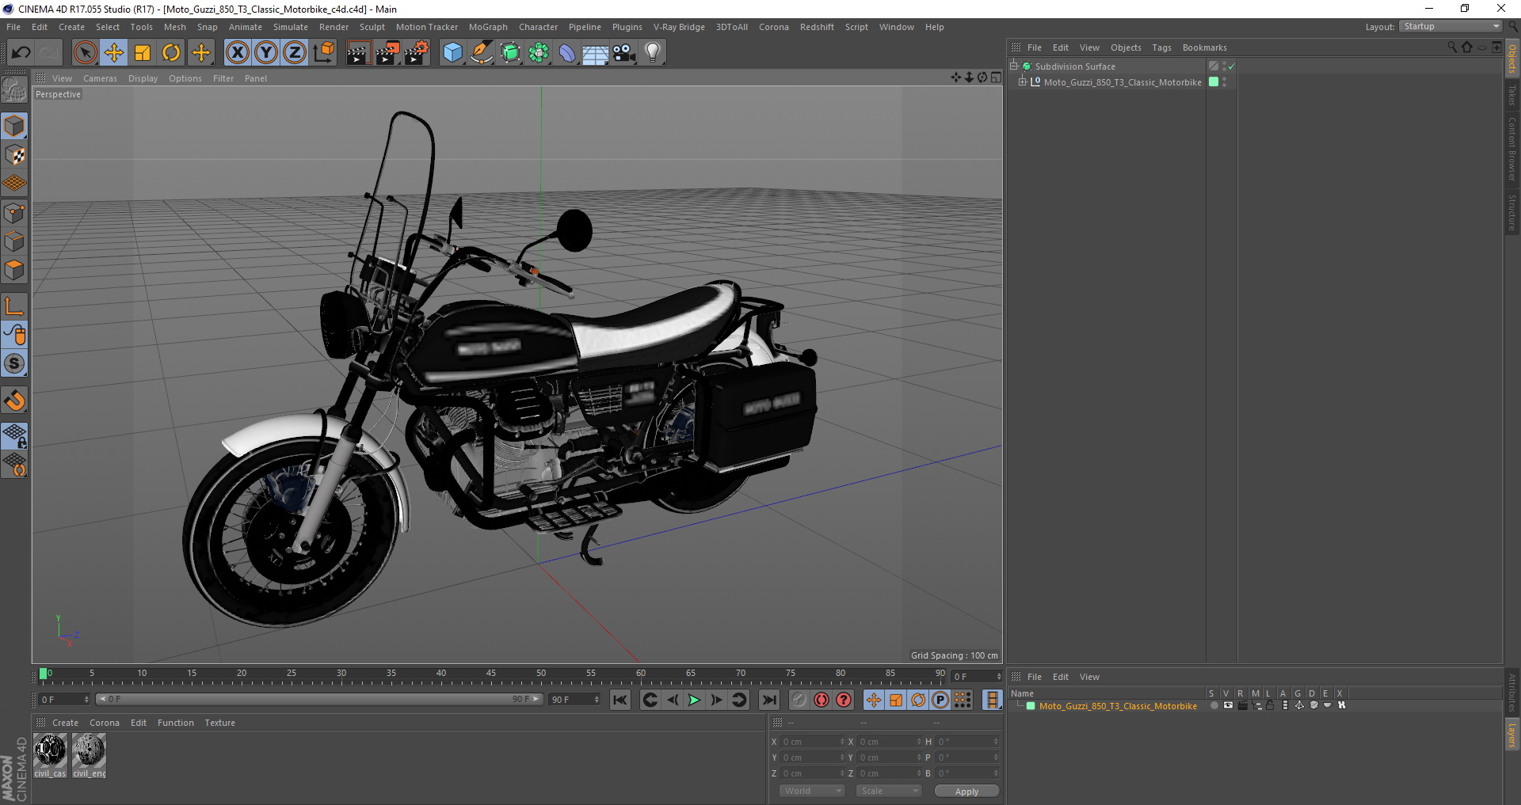1521x805 pixels.
Task: Toggle the X axis lock
Action: pos(237,53)
